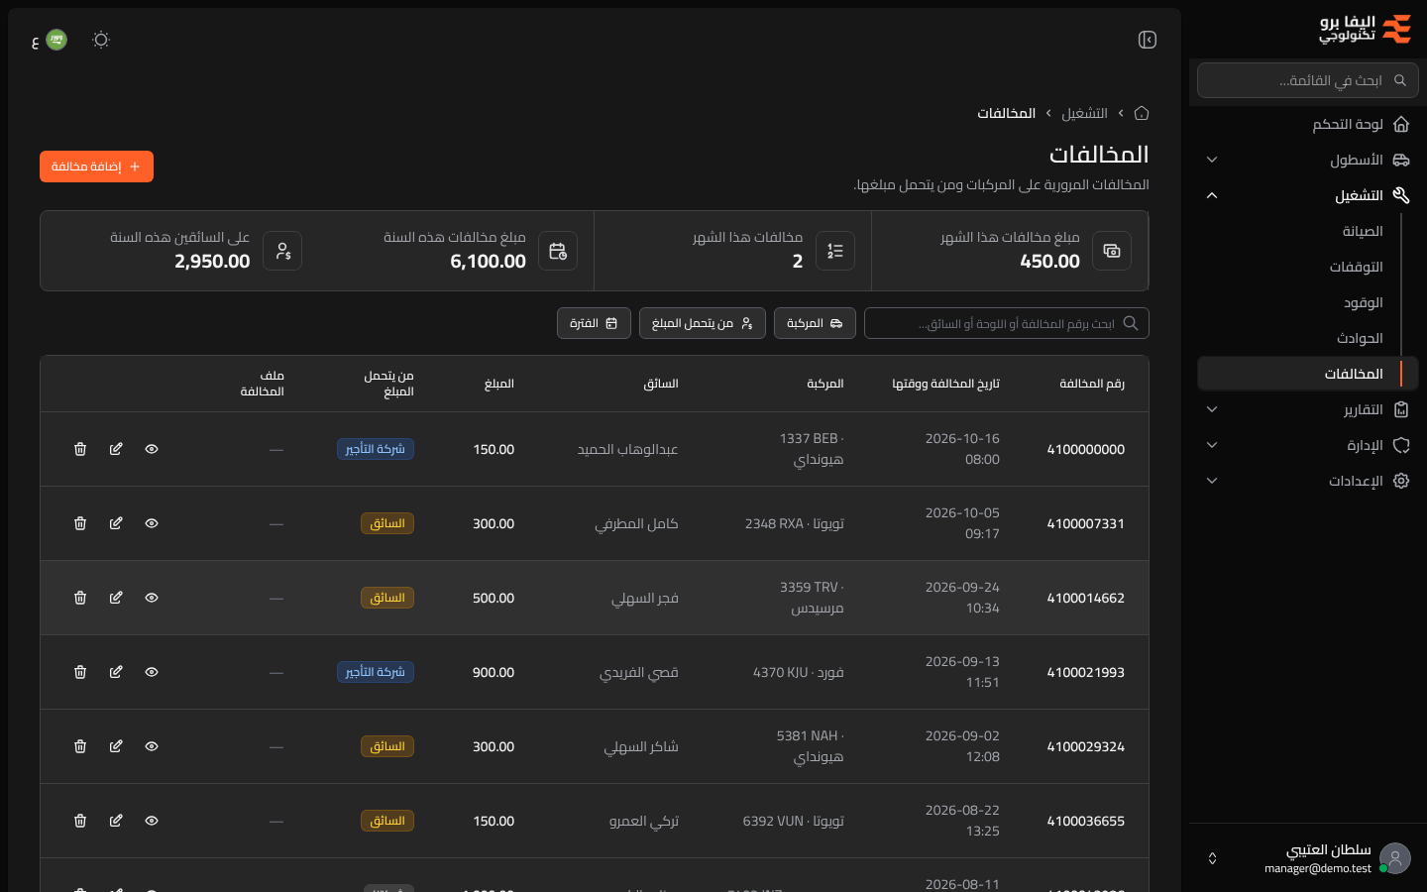The image size is (1427, 892).
Task: View details of violation 4100007331
Action: 152,523
